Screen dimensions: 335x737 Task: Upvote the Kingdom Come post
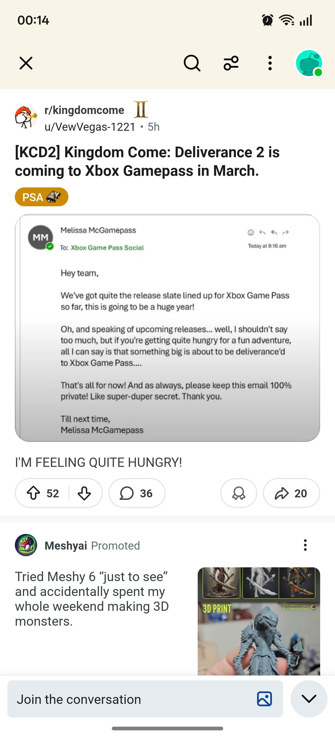coord(33,493)
